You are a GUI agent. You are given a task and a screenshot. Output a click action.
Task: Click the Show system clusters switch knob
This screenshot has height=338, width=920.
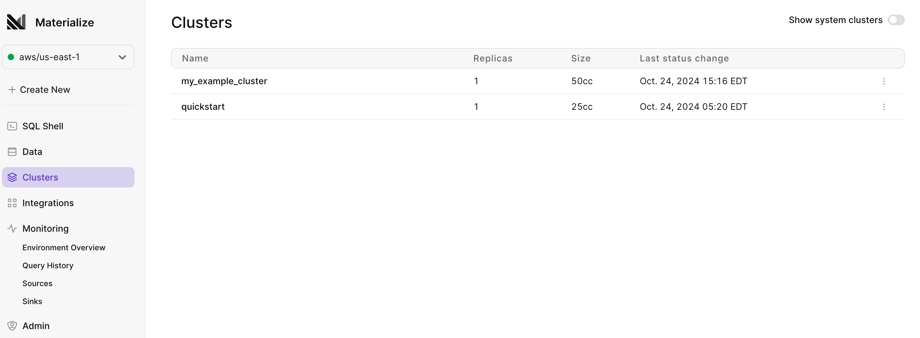coord(893,20)
